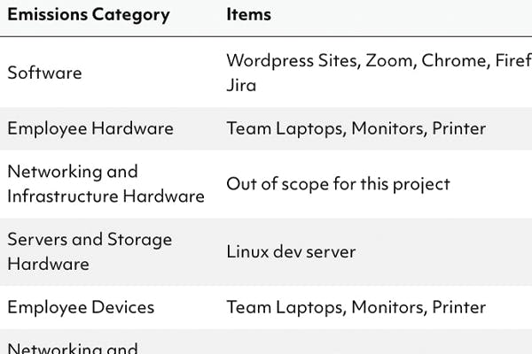This screenshot has height=354, width=532.
Task: Select the "Software" category cell
Action: (44, 73)
